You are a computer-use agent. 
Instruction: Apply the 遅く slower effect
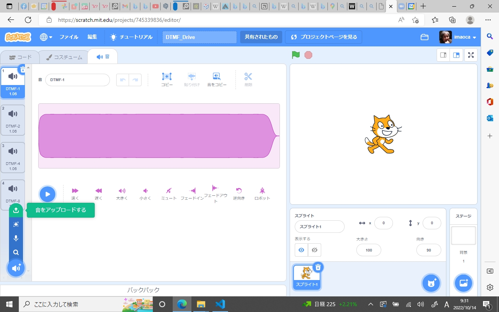[x=99, y=193]
